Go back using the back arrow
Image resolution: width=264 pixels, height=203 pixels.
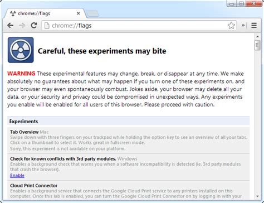[x=11, y=25]
